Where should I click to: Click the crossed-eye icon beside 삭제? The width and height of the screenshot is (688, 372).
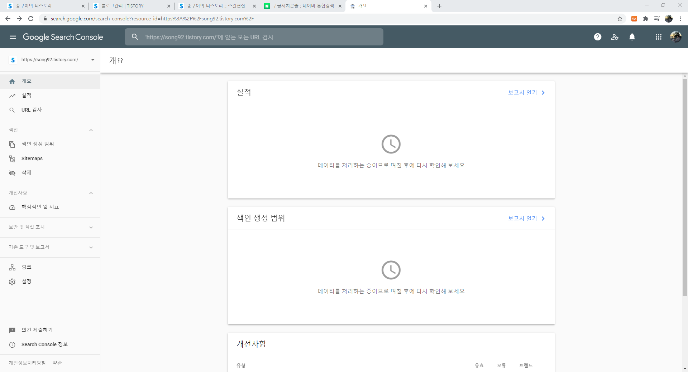12,173
